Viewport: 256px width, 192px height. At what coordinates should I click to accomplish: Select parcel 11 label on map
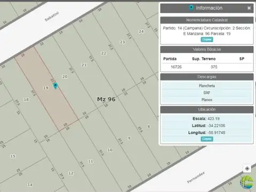[x=90, y=162]
